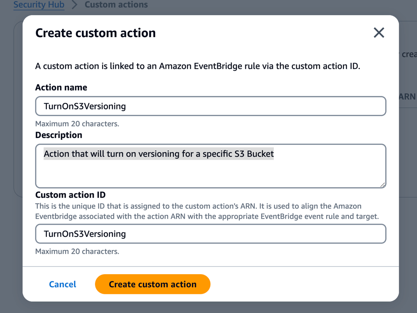Click the highlighted description text
The image size is (417, 313).
point(158,154)
